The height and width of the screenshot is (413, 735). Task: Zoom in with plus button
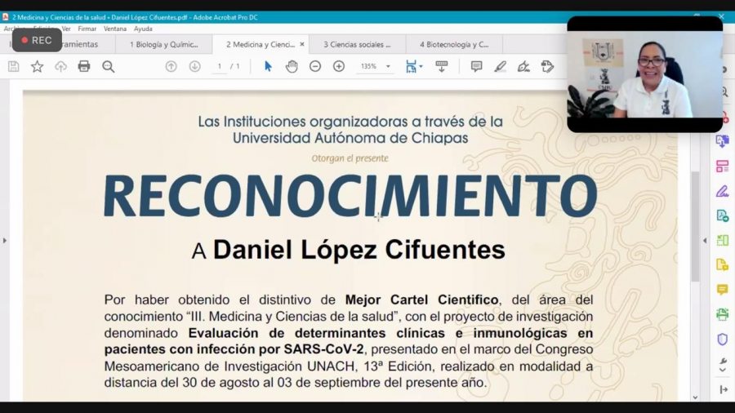pyautogui.click(x=338, y=66)
